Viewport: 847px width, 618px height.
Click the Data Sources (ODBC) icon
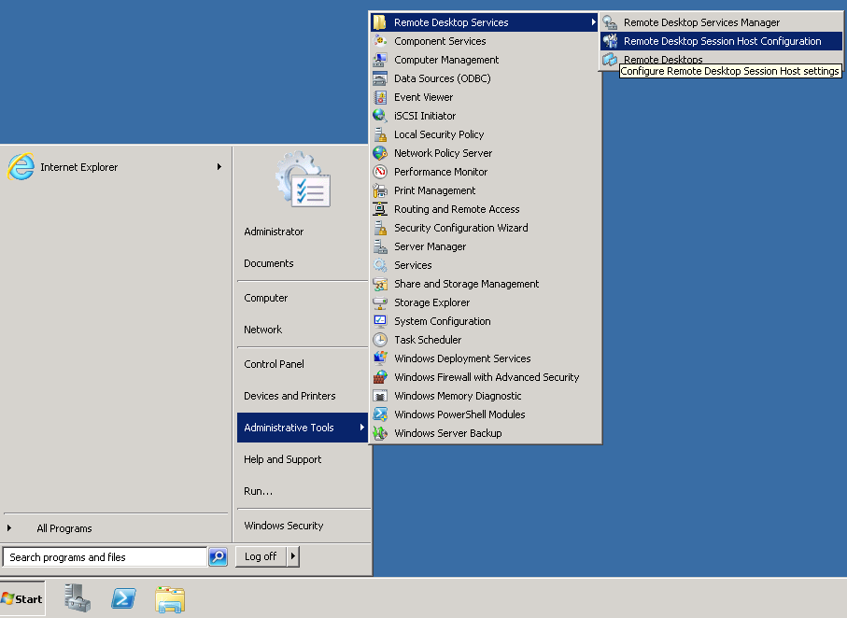[x=380, y=78]
